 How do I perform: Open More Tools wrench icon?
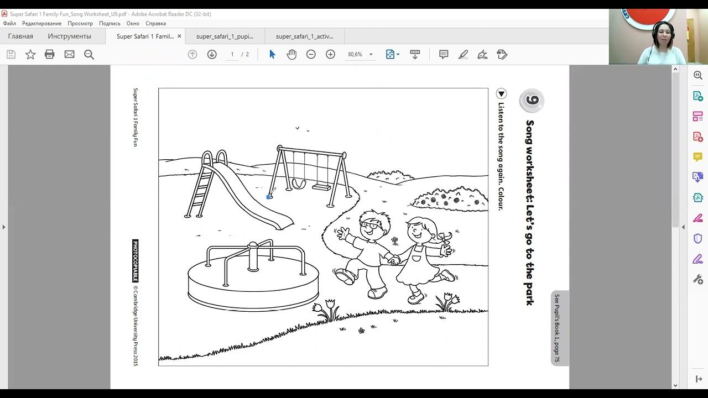(x=698, y=279)
